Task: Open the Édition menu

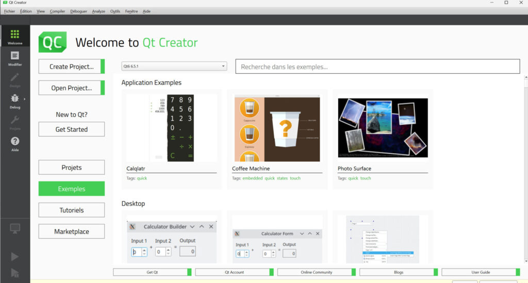Action: click(26, 11)
